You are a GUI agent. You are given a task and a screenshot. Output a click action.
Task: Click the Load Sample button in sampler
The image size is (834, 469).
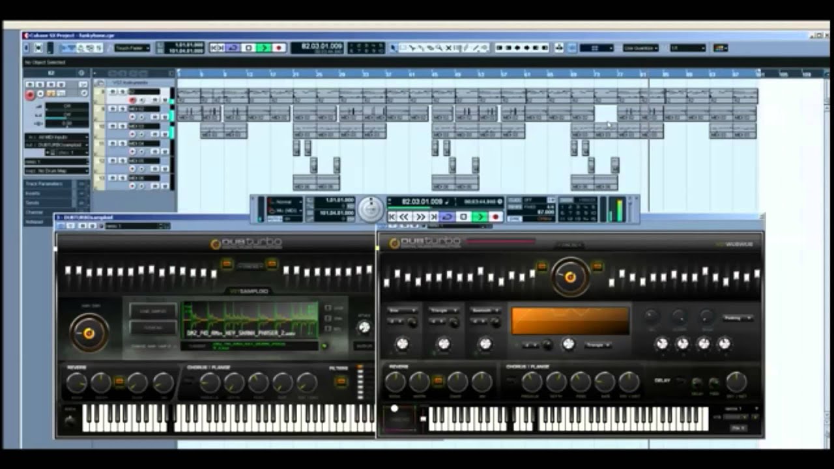(x=153, y=311)
